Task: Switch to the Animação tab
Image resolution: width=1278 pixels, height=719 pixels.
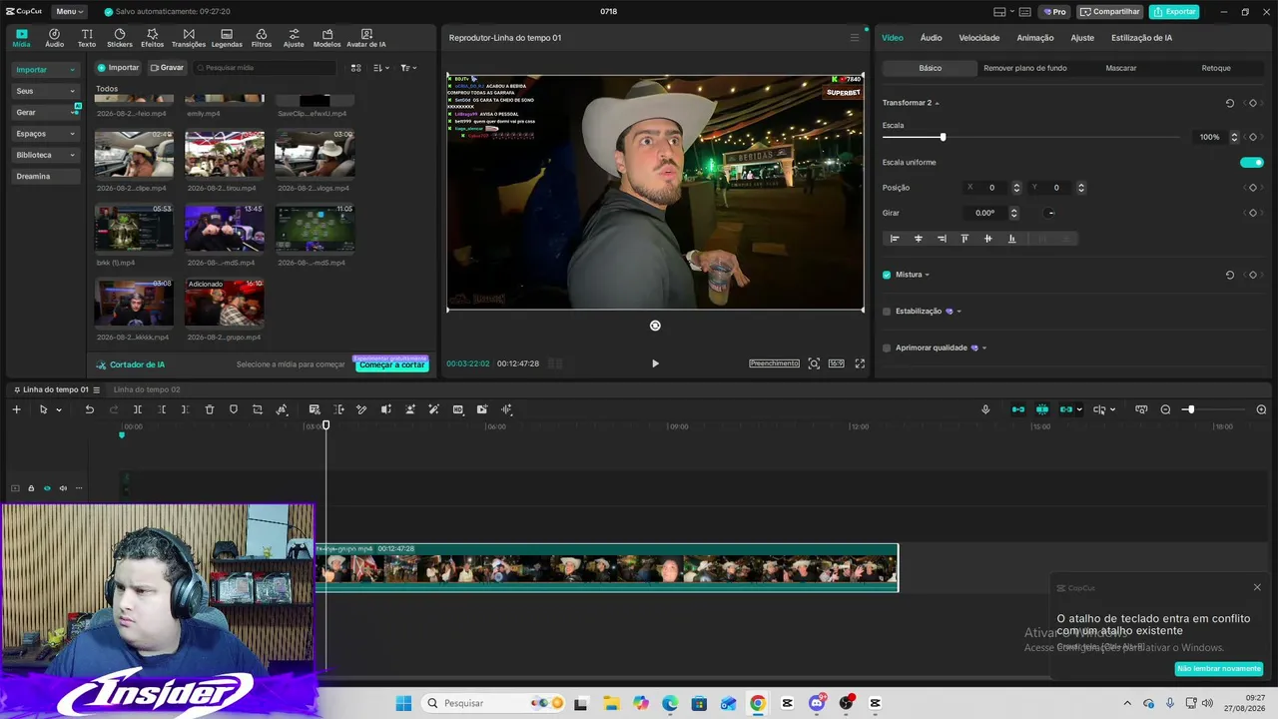Action: pos(1035,38)
